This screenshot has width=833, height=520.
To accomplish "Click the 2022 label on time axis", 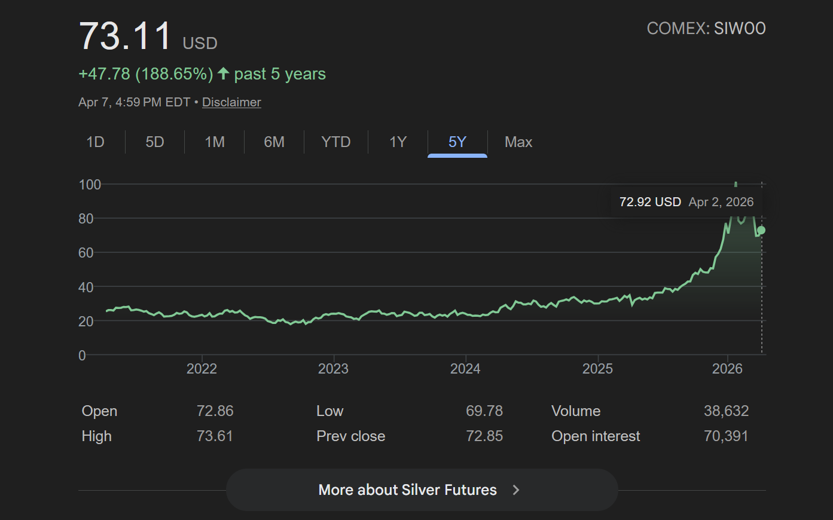I will (202, 369).
